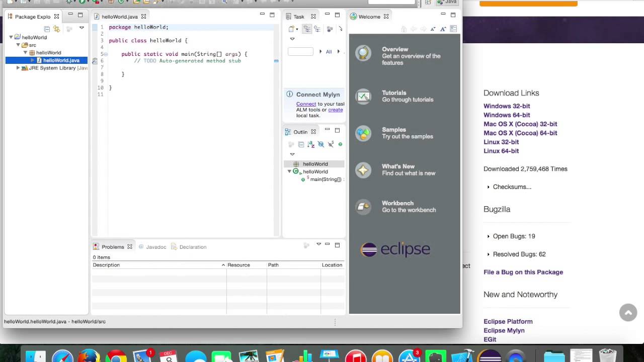Toggle Scheduled presentation in Task List
This screenshot has width=644, height=362.
click(317, 29)
